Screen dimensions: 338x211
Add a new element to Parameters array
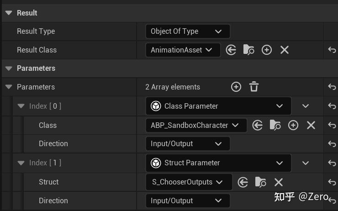tap(236, 87)
